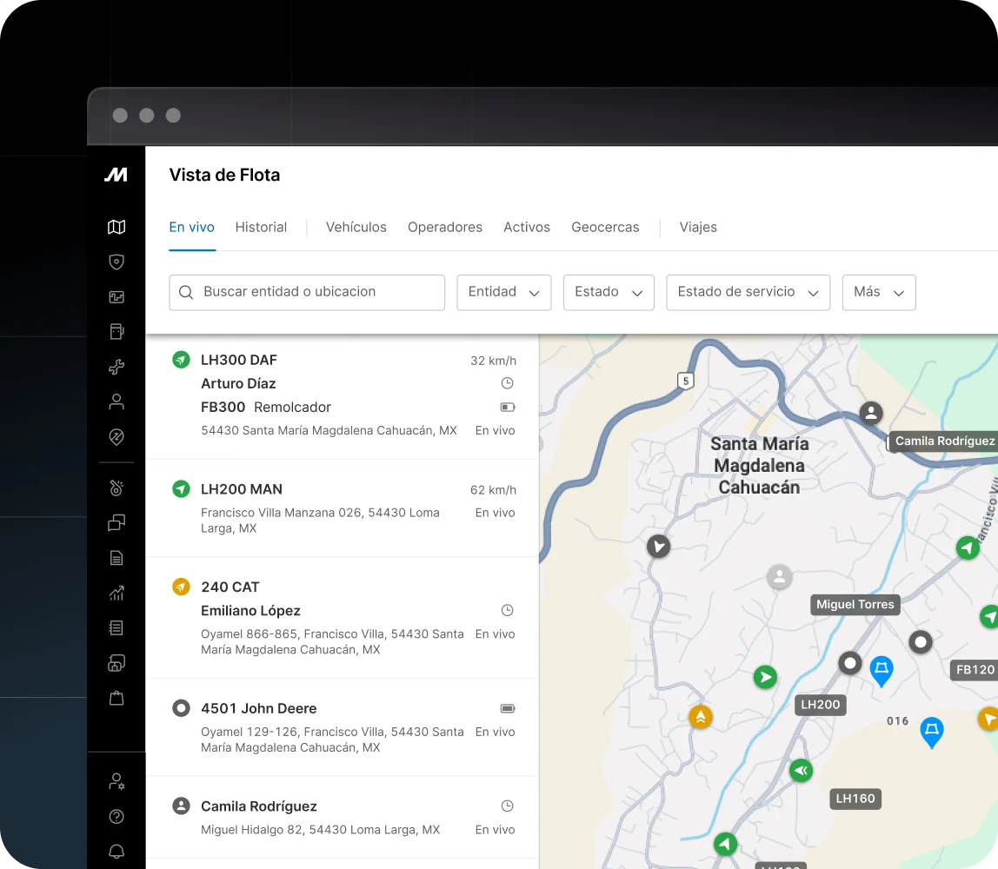Open the shopping bag icon in sidebar
This screenshot has width=998, height=869.
116,698
